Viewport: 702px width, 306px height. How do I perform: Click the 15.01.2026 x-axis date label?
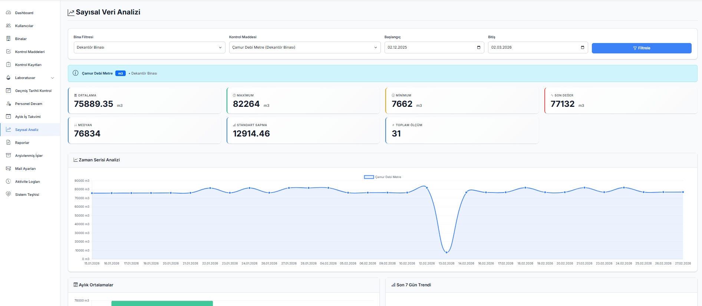click(92, 263)
